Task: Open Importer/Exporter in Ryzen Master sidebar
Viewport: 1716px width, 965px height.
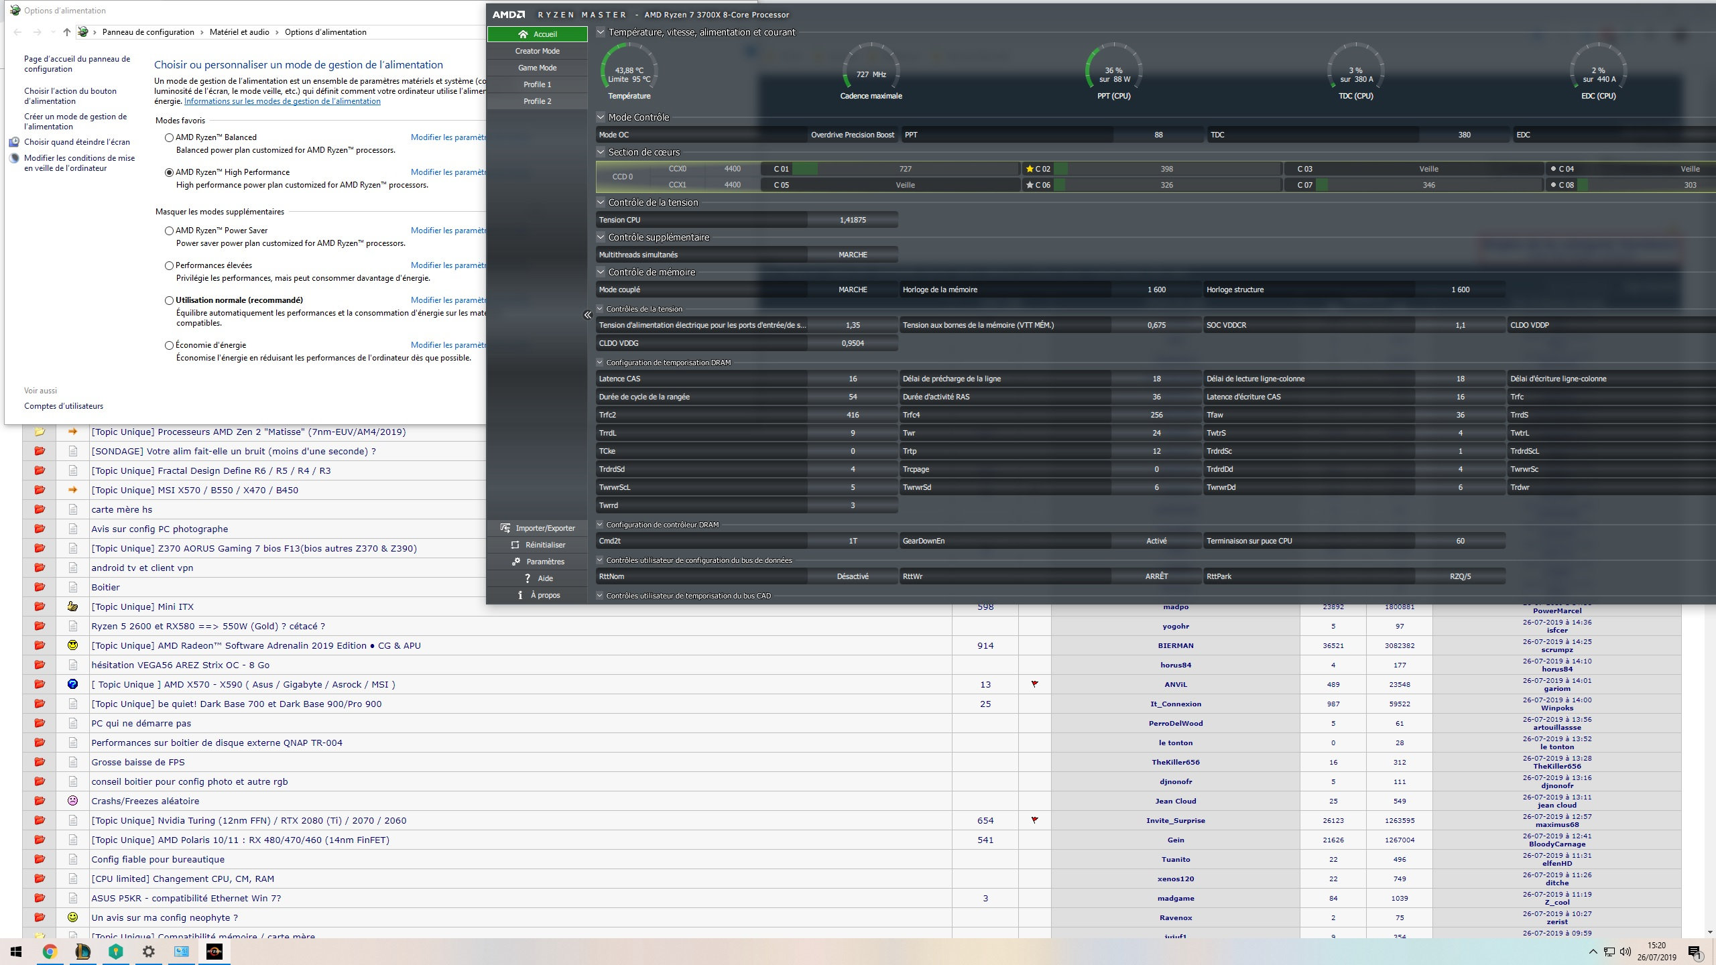Action: (x=538, y=528)
